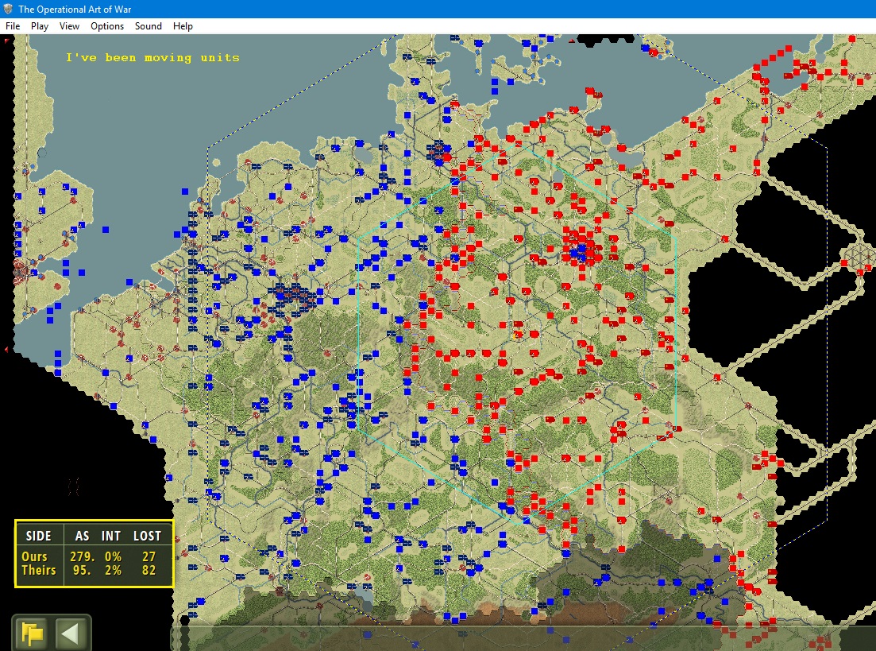The width and height of the screenshot is (876, 651).
Task: Click the 2% INT value
Action: coord(113,570)
